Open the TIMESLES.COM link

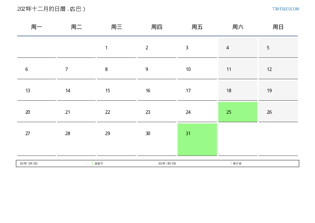285,9
